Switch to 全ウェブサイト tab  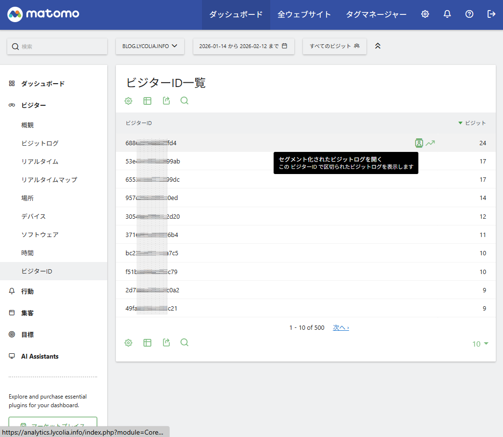point(304,14)
